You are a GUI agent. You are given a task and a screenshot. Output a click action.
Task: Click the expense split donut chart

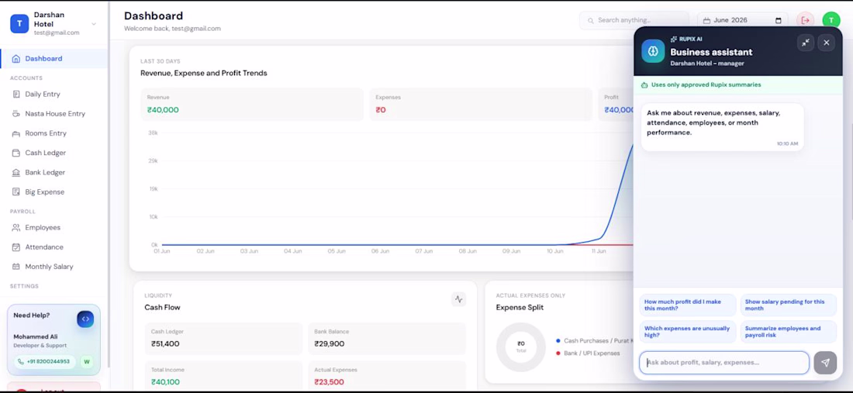coord(520,346)
